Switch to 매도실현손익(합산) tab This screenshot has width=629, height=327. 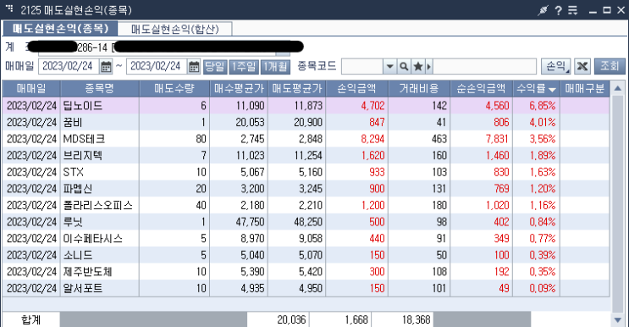175,29
